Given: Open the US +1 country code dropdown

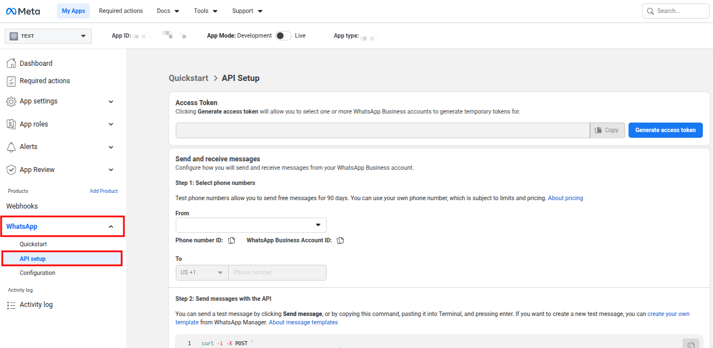Looking at the screenshot, I should coord(202,273).
